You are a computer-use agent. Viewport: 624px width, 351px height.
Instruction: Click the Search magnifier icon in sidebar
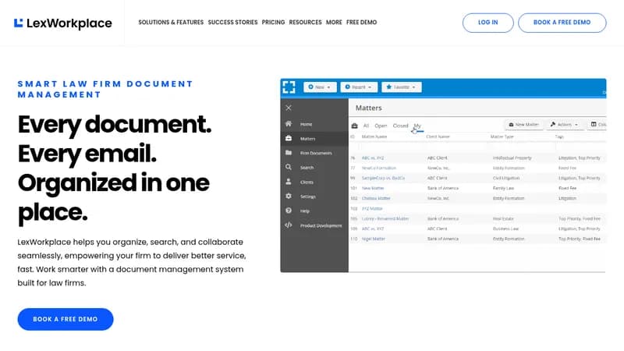[289, 167]
